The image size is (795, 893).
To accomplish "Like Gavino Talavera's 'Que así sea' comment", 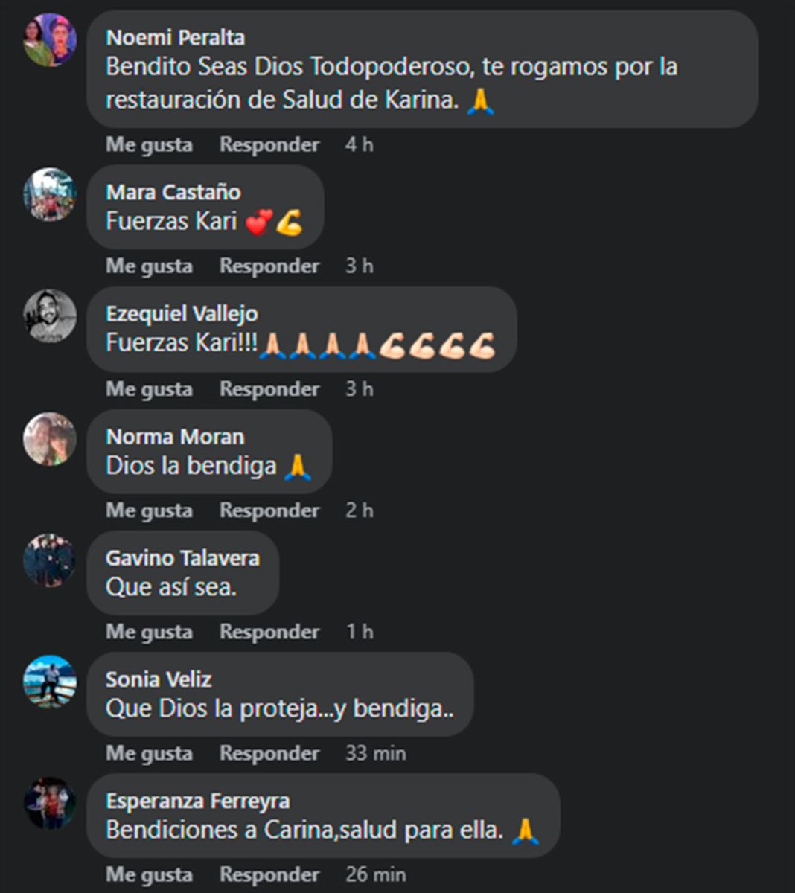I will click(x=149, y=631).
